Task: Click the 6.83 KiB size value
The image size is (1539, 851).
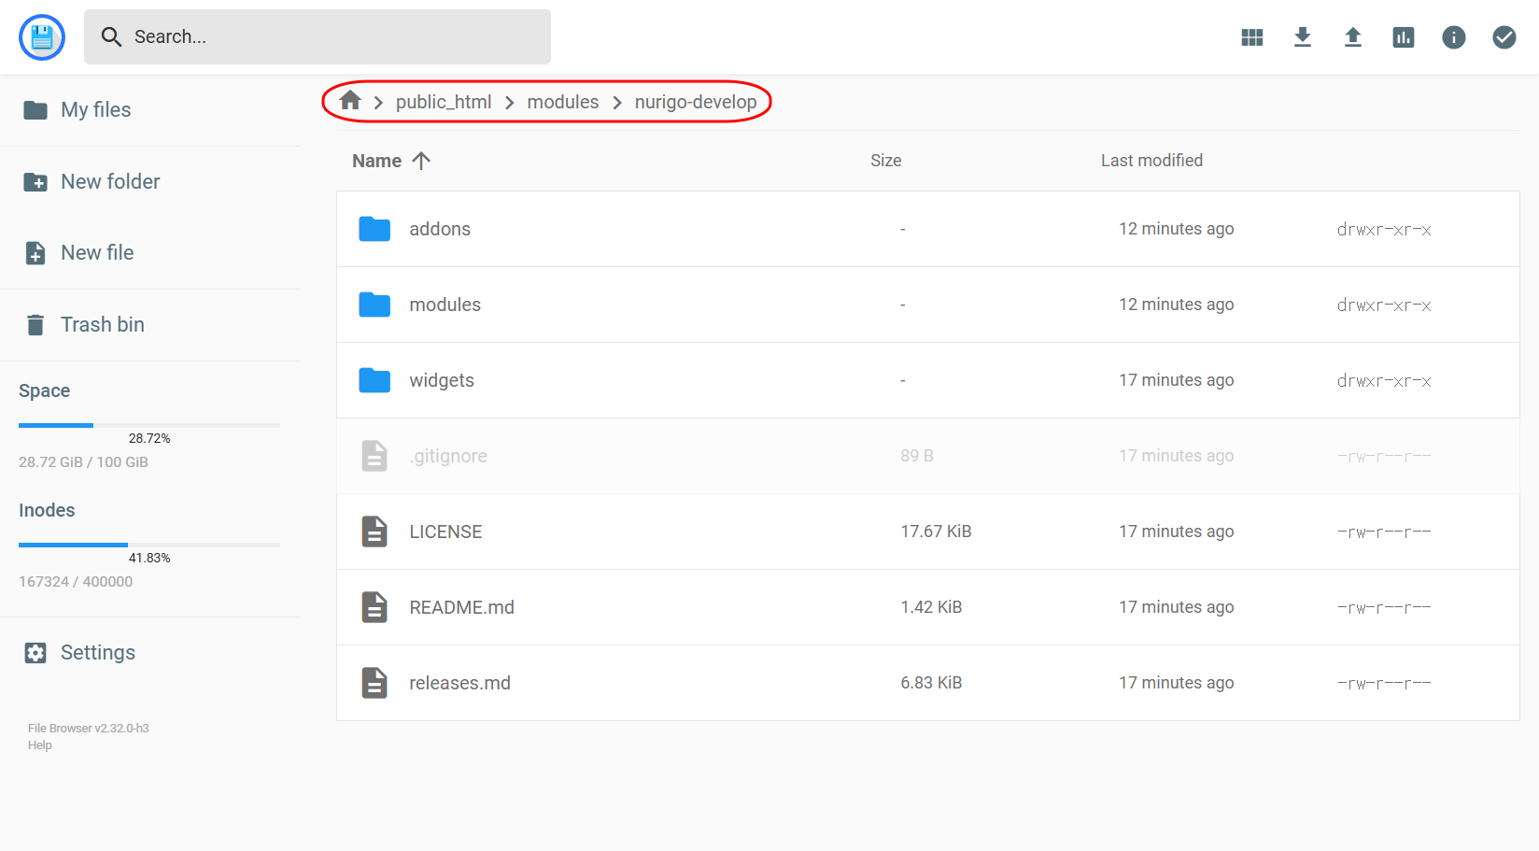Action: (x=931, y=683)
